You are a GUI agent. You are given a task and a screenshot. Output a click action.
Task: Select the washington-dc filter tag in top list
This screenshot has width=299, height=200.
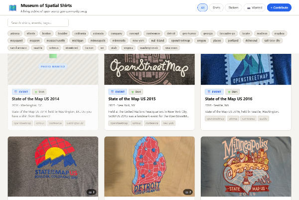[149, 48]
